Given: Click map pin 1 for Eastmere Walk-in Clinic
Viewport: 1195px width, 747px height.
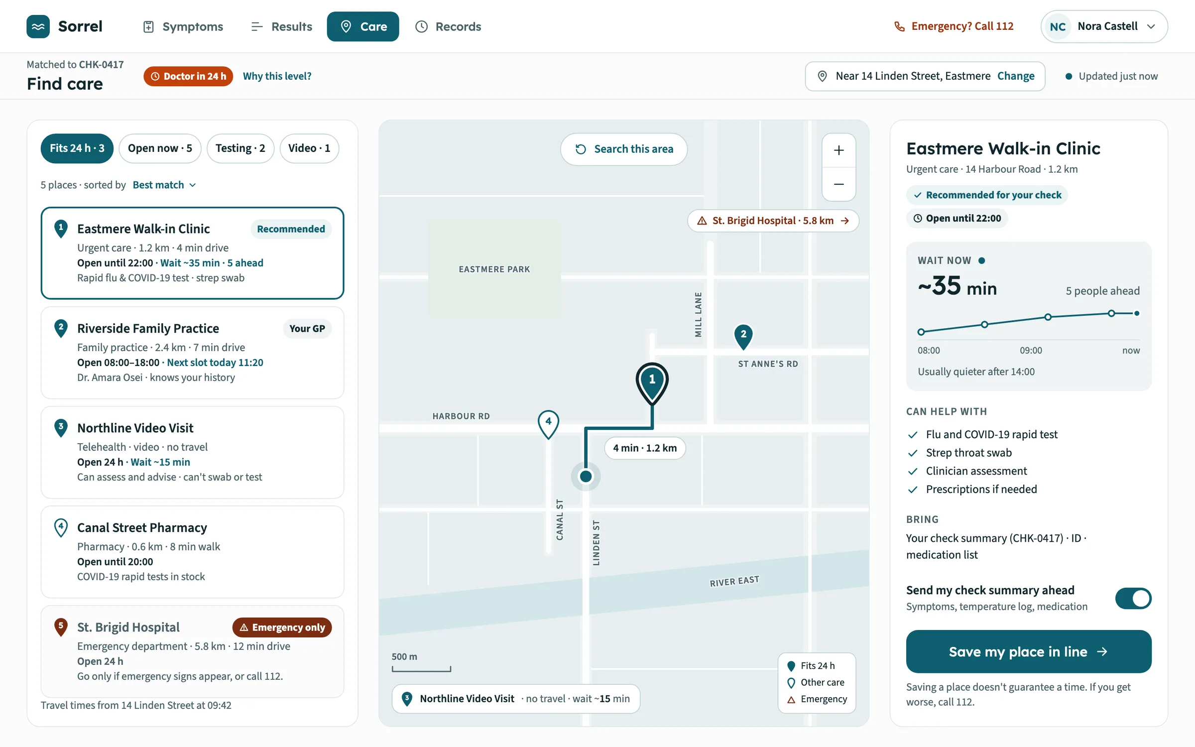Looking at the screenshot, I should 652,383.
